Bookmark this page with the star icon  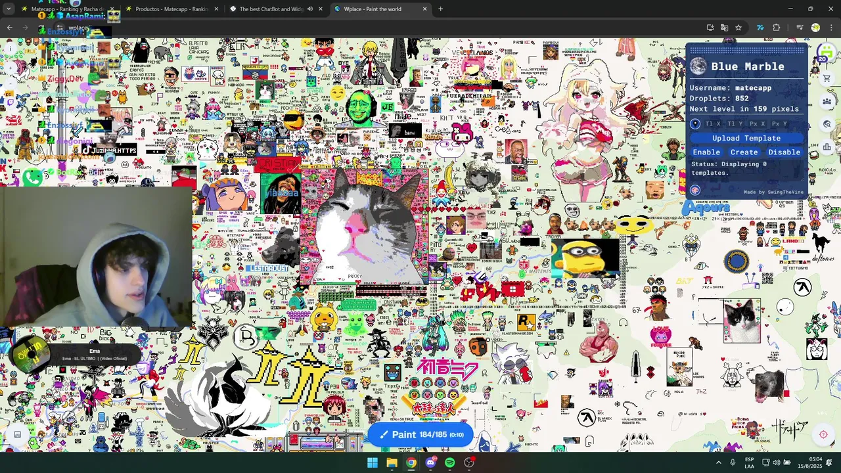click(x=739, y=28)
